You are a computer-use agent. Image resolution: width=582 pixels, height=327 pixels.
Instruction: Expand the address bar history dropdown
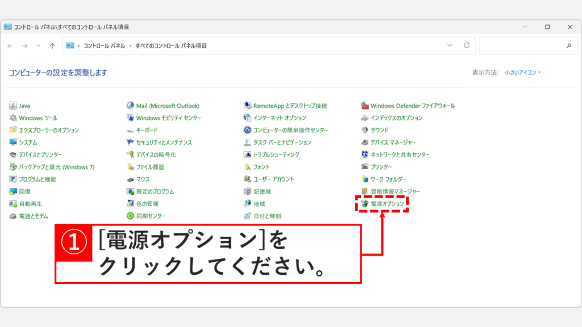[x=450, y=45]
